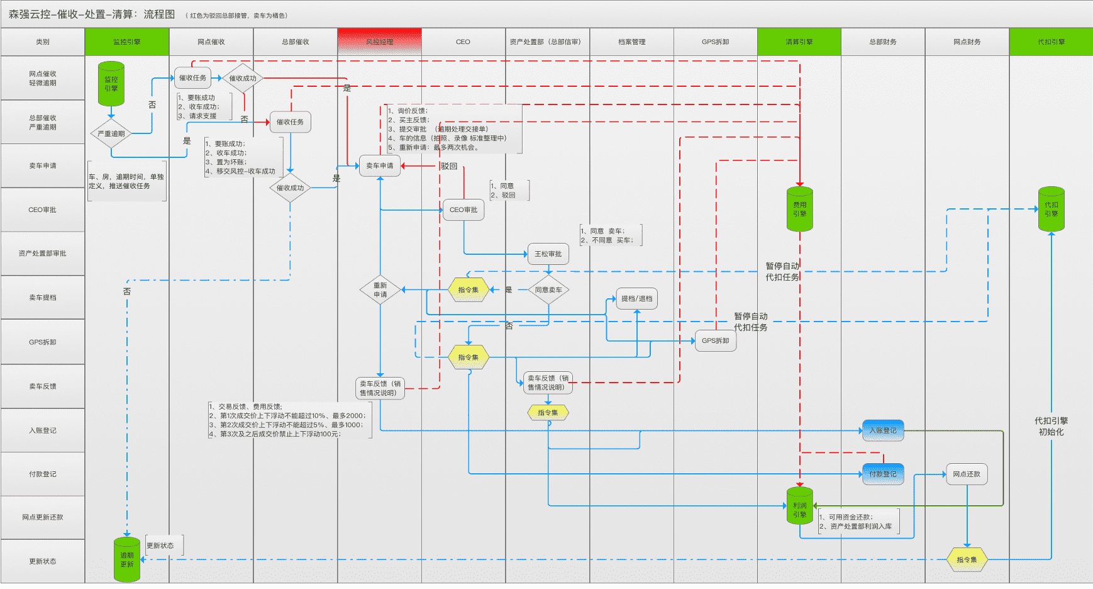This screenshot has width=1093, height=589.
Task: Select 指令集 hexagon below 资产处置部 卖车反馈 box
Action: [x=548, y=412]
